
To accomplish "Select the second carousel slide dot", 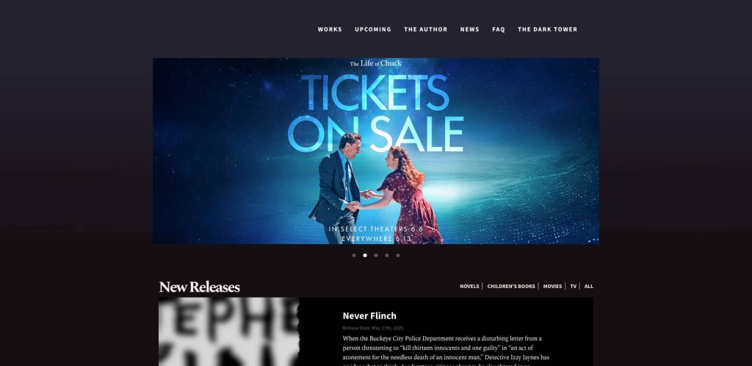I will coord(365,255).
